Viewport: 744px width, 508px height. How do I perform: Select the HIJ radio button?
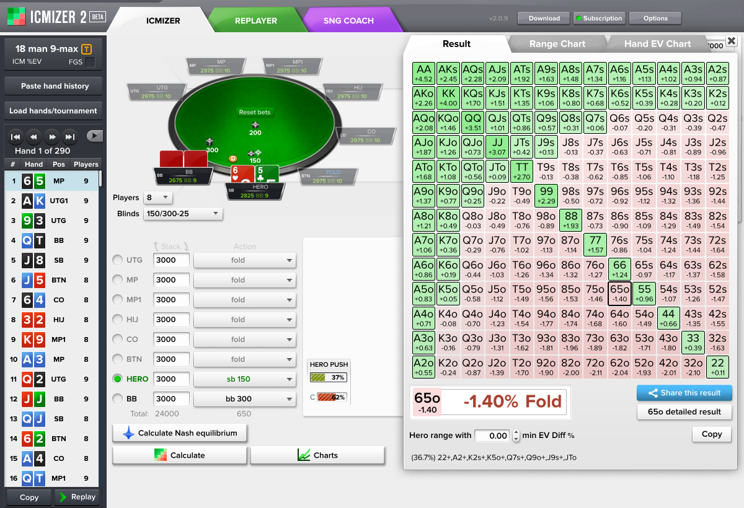(117, 320)
